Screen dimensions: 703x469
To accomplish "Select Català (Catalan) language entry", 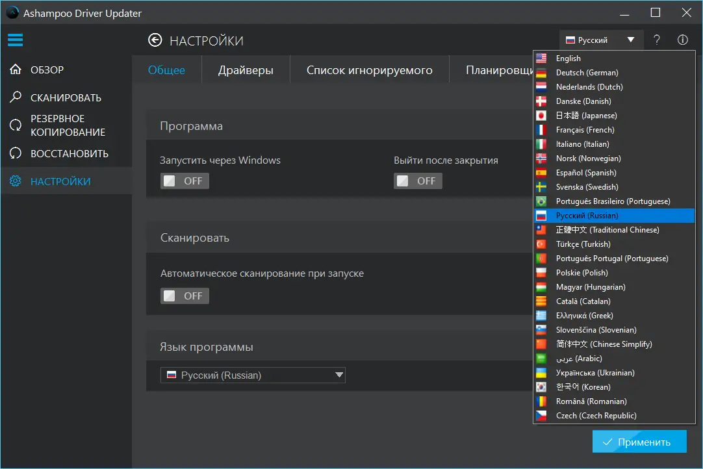I will click(614, 301).
